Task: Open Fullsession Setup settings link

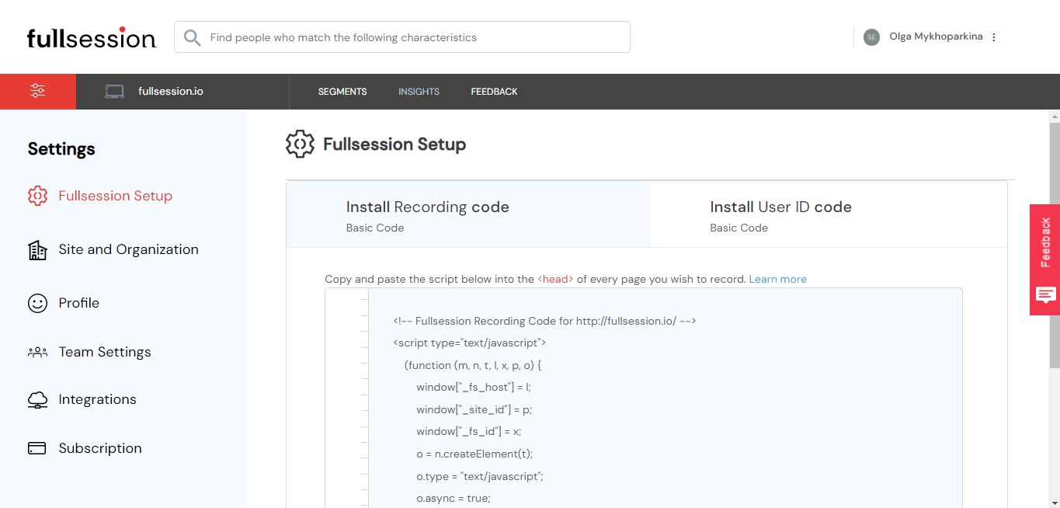Action: coord(116,196)
